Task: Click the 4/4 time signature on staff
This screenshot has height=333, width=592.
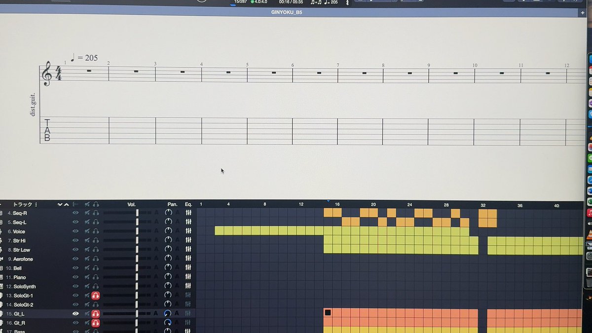Action: coord(58,74)
